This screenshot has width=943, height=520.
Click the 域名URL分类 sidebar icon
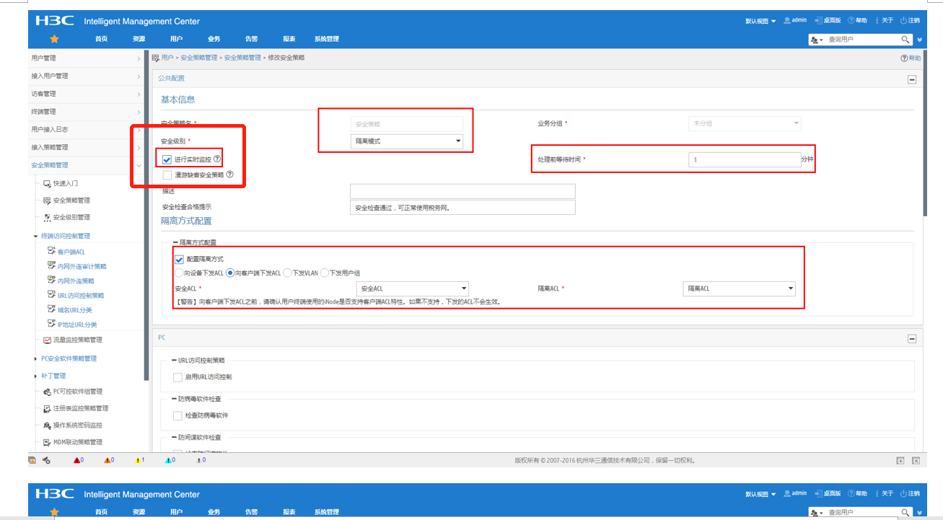coord(51,309)
